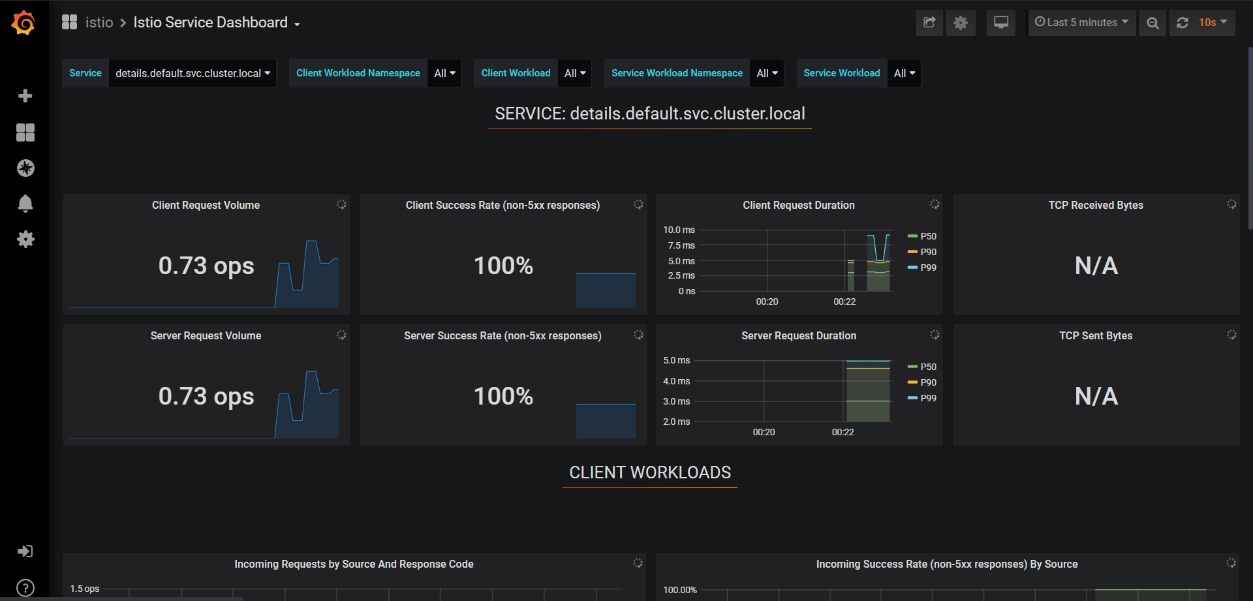Open the Last 5 minutes time picker
This screenshot has width=1253, height=601.
coord(1081,23)
